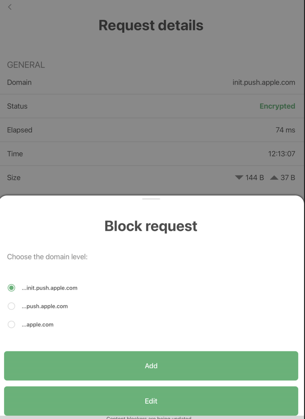Click the init.push.apple.com value in Domain row
Image resolution: width=305 pixels, height=419 pixels.
pyautogui.click(x=263, y=83)
